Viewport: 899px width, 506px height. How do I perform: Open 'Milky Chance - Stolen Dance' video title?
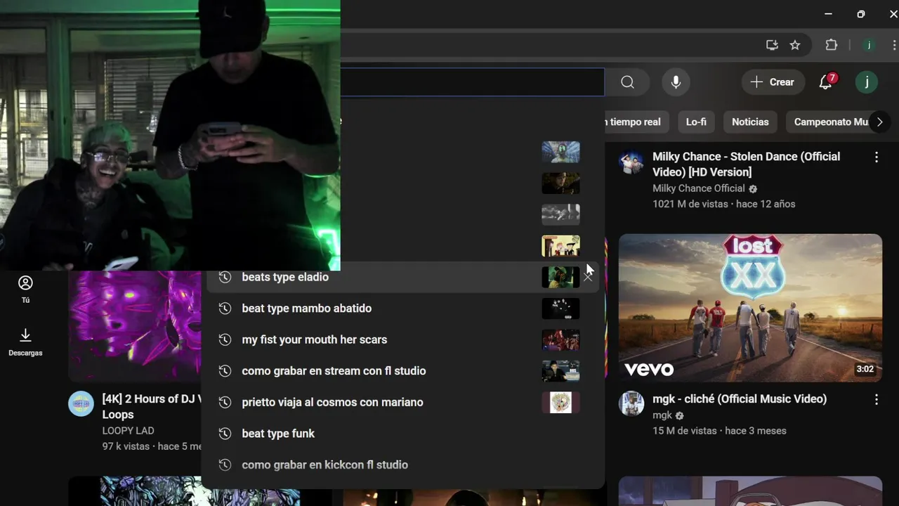click(746, 164)
